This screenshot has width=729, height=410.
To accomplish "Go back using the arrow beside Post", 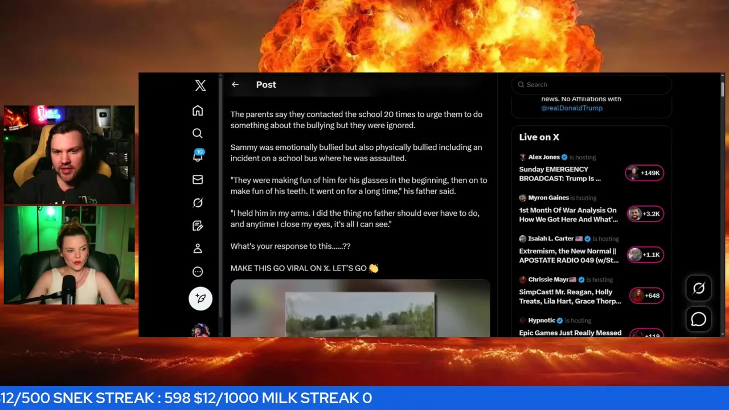I will click(x=235, y=84).
